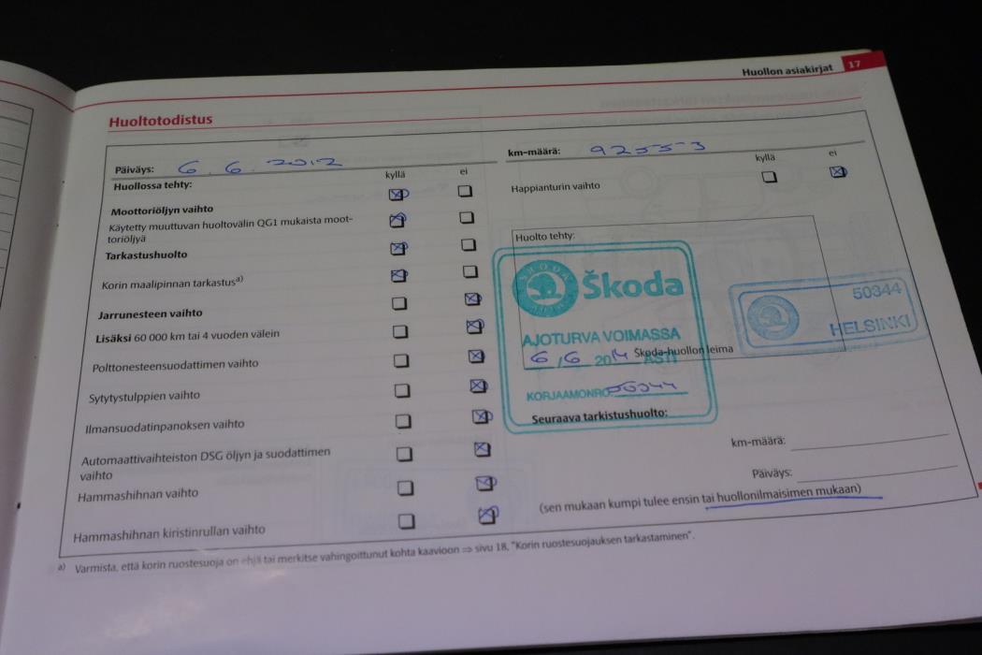Image resolution: width=982 pixels, height=655 pixels.
Task: Tick the kyllä box for Ilmansuodatinpanoksen vaihto
Action: [x=403, y=420]
